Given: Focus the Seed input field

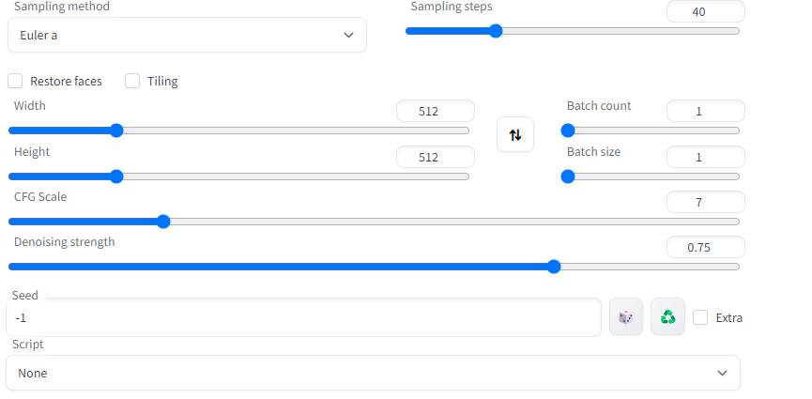Looking at the screenshot, I should click(303, 317).
